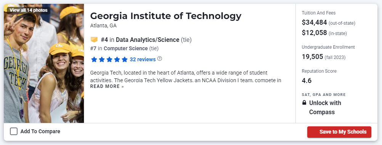The image size is (382, 145).
Task: Click the Atlanta, GA location text
Action: 103,25
